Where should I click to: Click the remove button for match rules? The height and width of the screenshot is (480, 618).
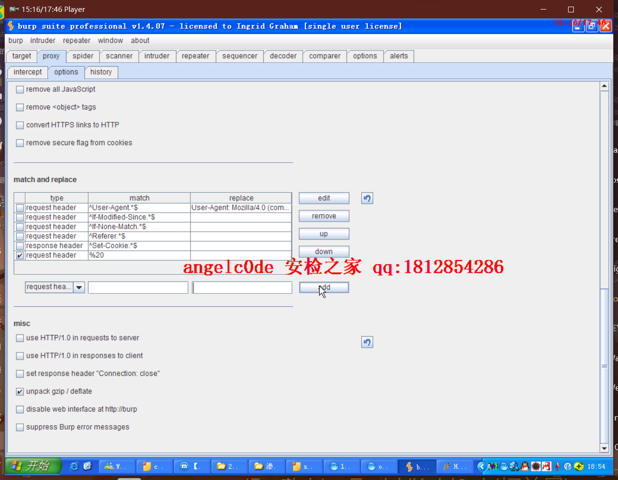[324, 216]
